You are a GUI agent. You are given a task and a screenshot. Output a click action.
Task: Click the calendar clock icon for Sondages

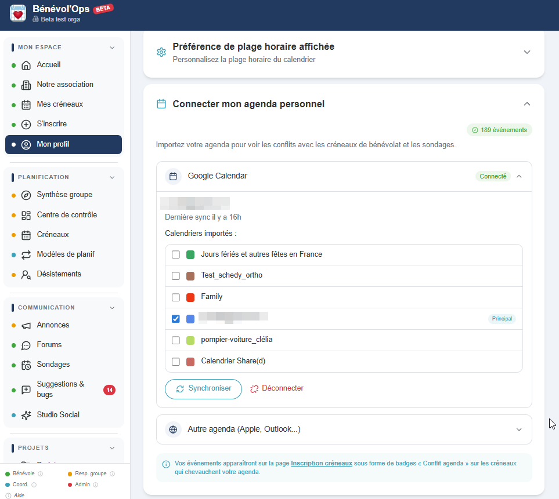[26, 365]
